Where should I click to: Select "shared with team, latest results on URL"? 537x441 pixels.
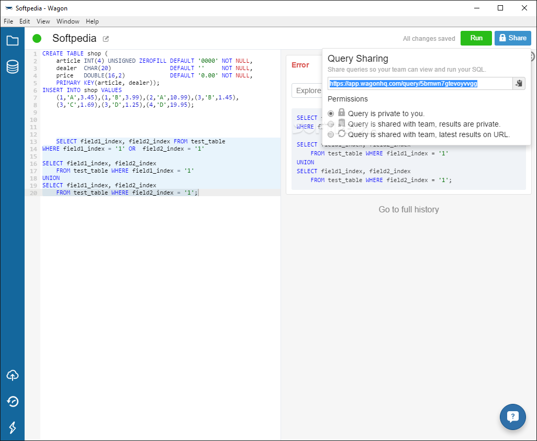pos(331,134)
